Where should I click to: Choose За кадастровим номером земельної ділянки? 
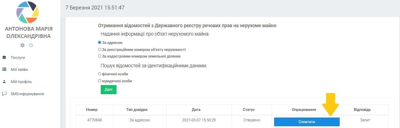99,56
